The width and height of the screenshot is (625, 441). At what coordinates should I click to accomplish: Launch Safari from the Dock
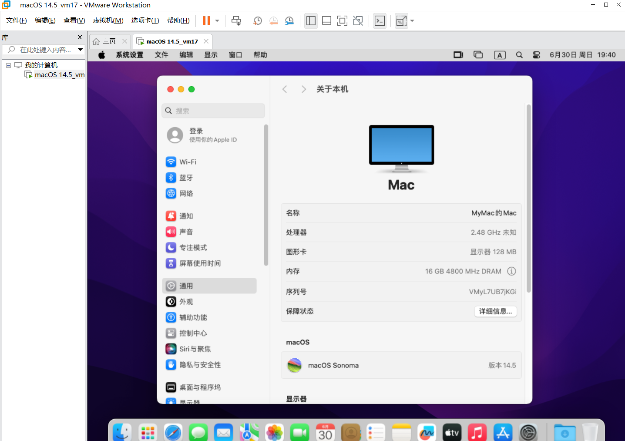[173, 433]
